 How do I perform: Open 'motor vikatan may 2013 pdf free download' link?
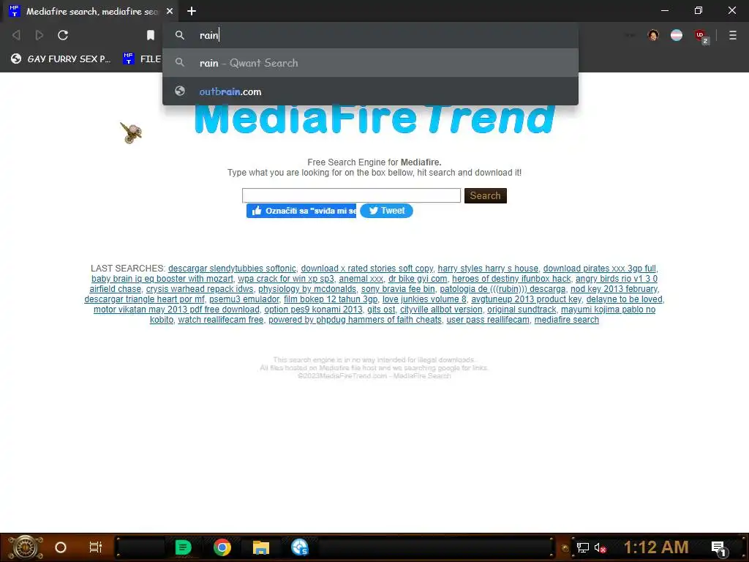pos(176,310)
